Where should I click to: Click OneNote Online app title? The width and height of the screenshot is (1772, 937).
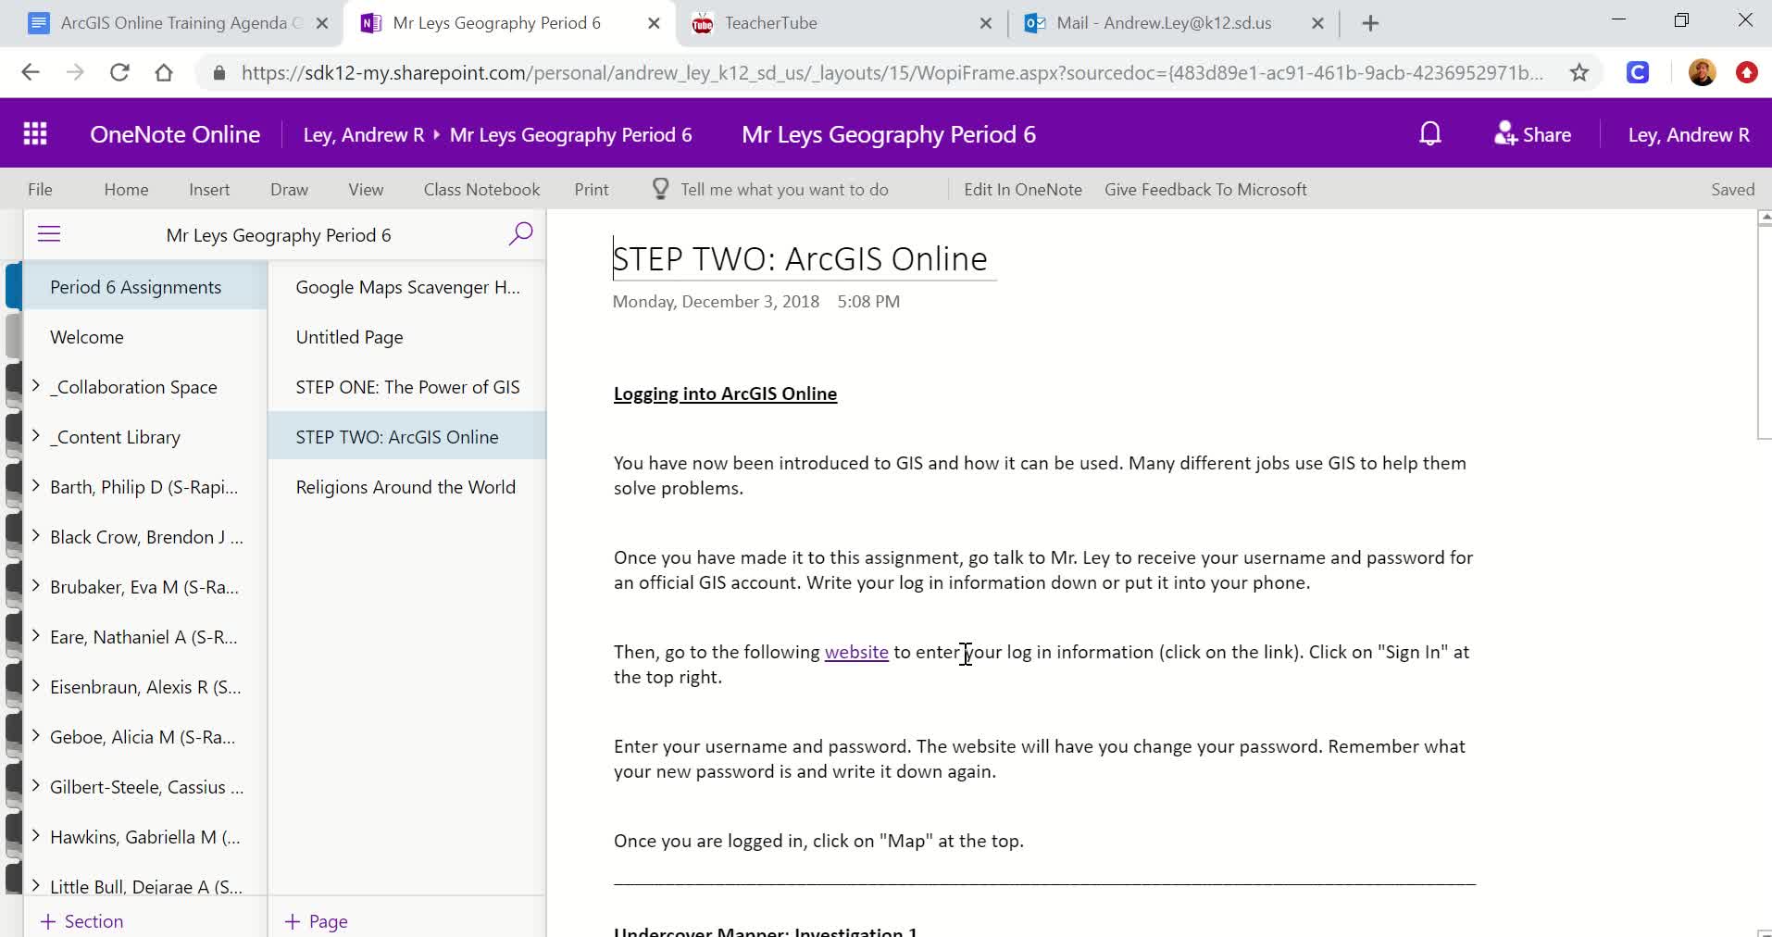[175, 134]
